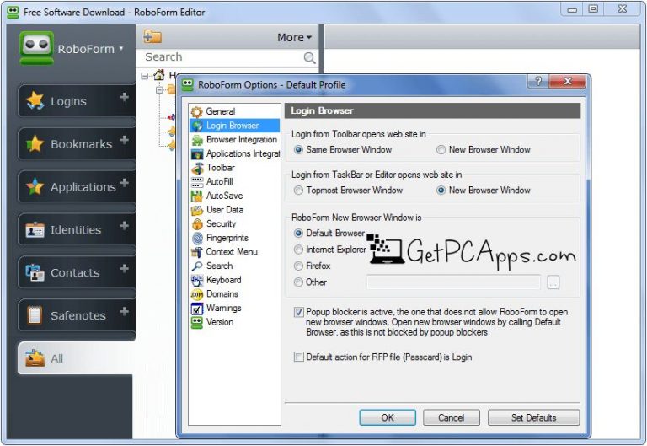647x446 pixels.
Task: Click the Contacts icon in sidebar
Action: pos(35,272)
